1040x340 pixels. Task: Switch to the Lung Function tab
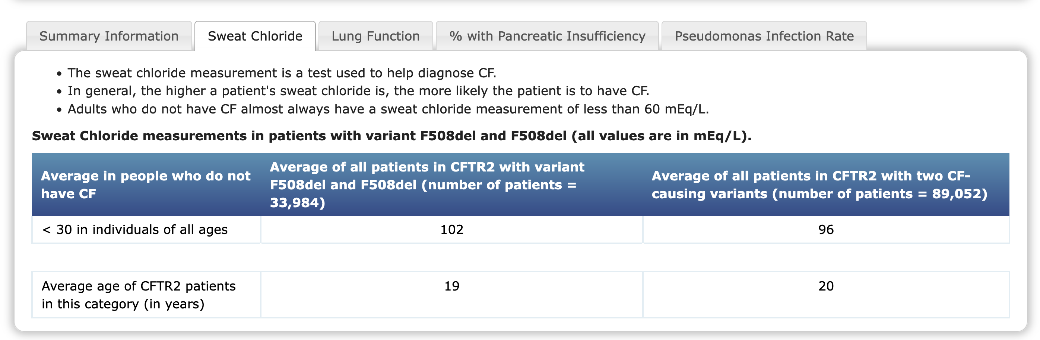coord(375,36)
